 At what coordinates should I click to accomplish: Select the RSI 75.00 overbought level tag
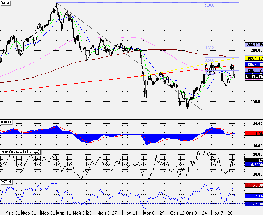point(254,185)
